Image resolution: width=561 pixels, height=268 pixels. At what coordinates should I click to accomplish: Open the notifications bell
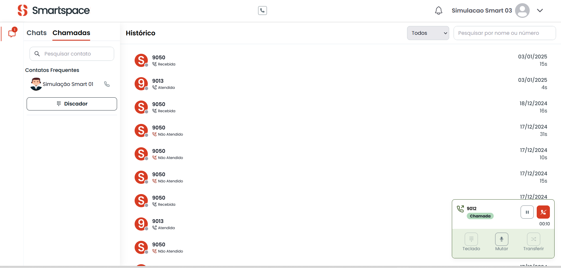click(x=438, y=11)
